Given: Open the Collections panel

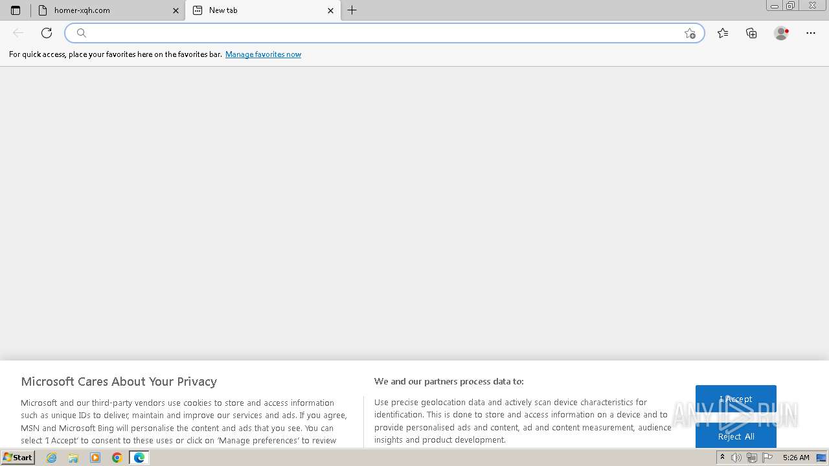Looking at the screenshot, I should point(751,33).
